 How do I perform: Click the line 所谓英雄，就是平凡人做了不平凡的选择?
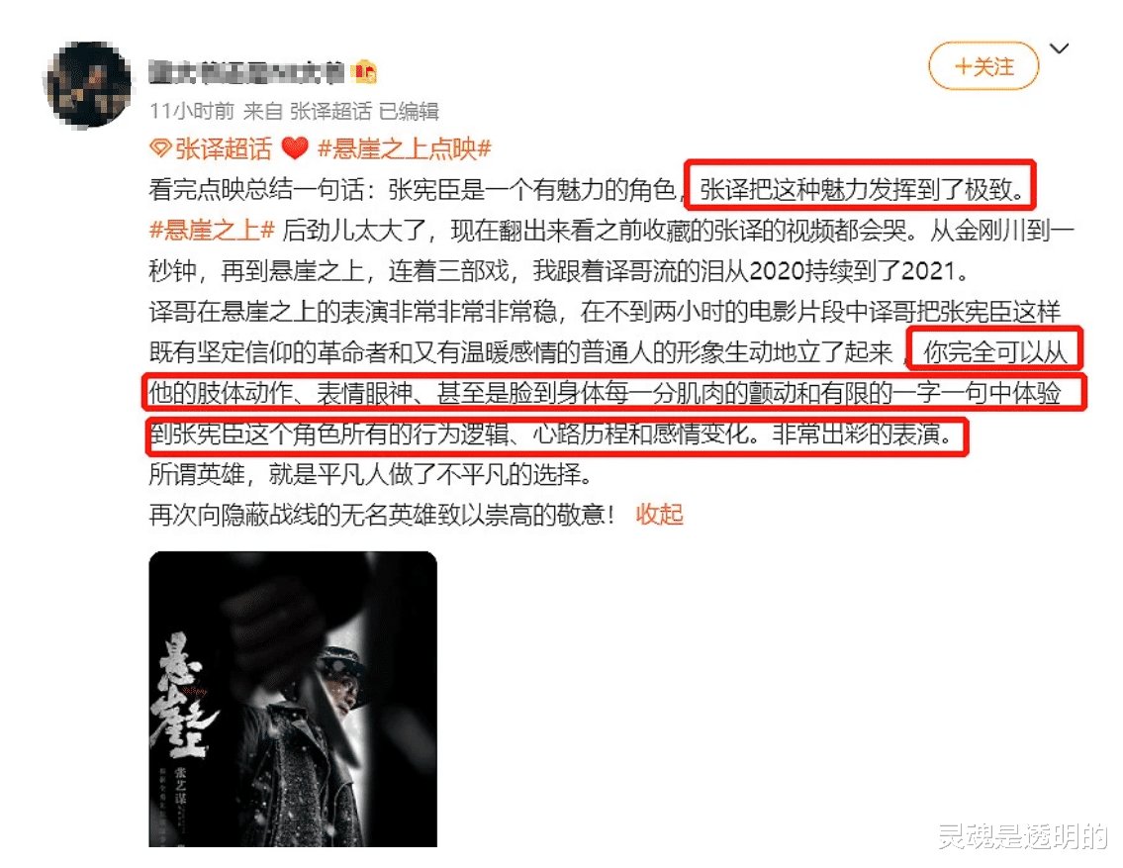click(370, 474)
